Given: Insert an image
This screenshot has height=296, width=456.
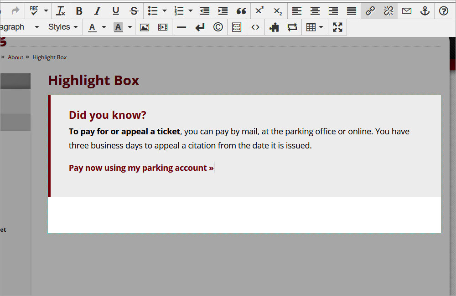Looking at the screenshot, I should 145,27.
